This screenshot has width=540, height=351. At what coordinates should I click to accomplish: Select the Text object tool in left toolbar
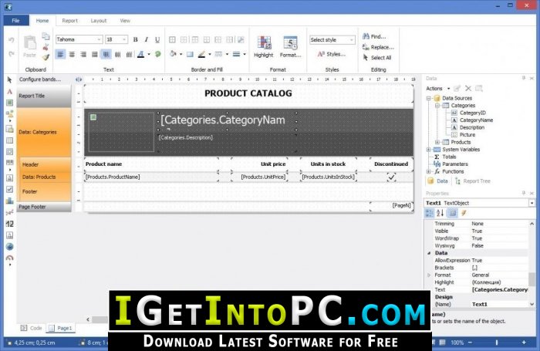coord(9,92)
